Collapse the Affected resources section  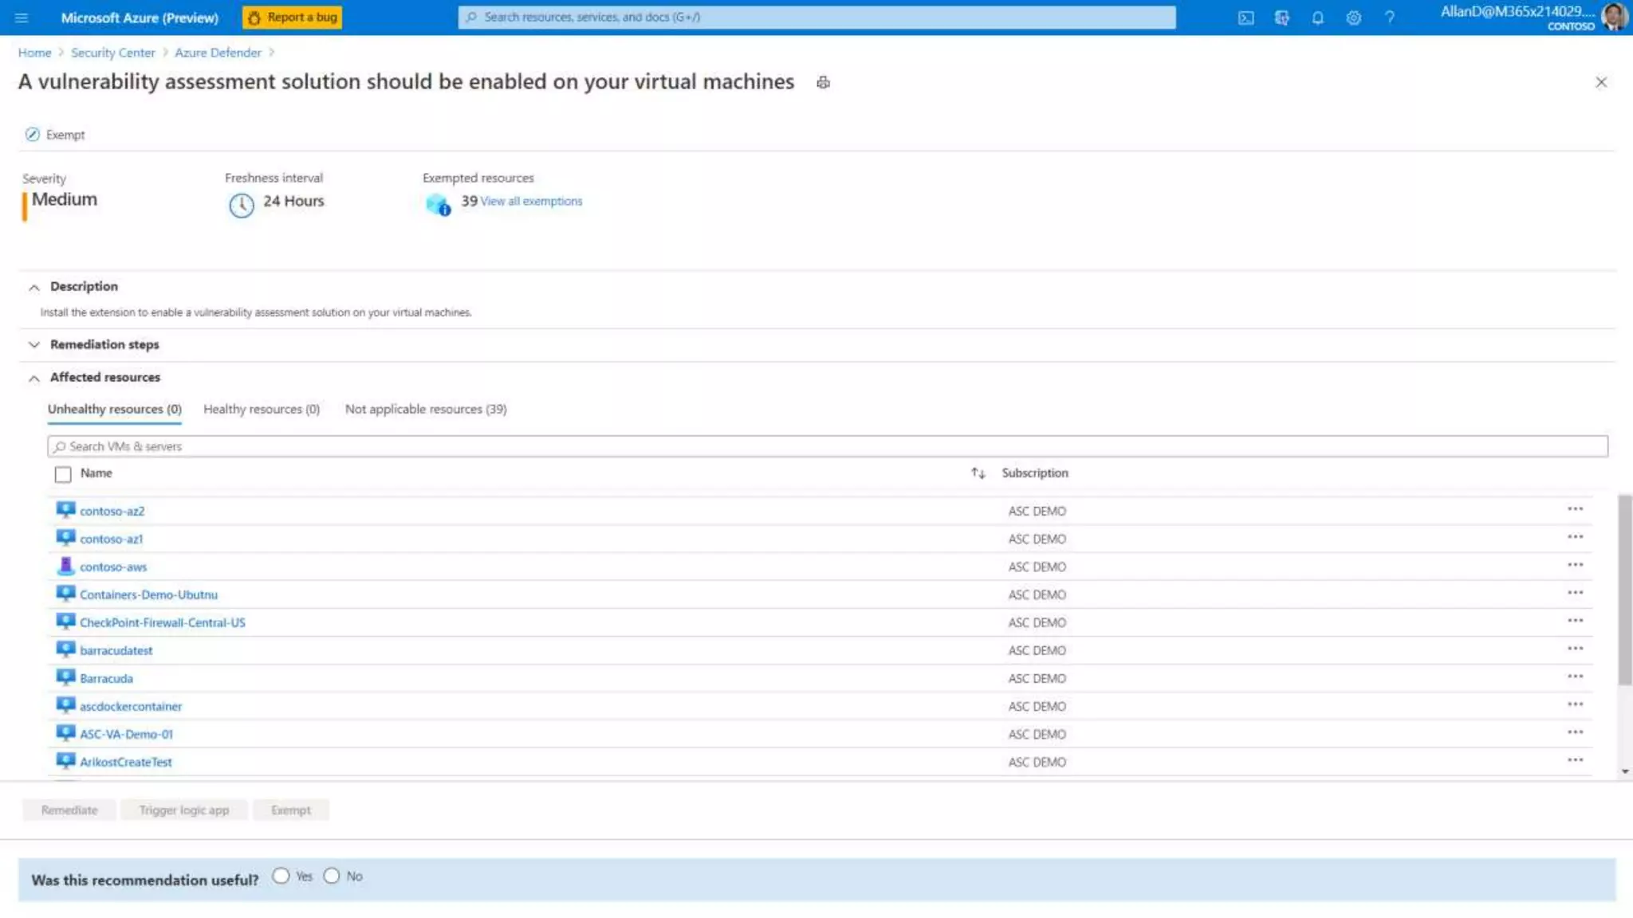34,378
